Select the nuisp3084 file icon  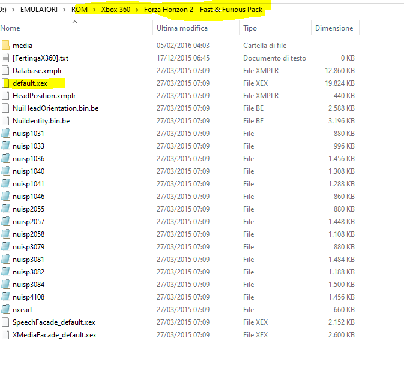click(x=5, y=285)
